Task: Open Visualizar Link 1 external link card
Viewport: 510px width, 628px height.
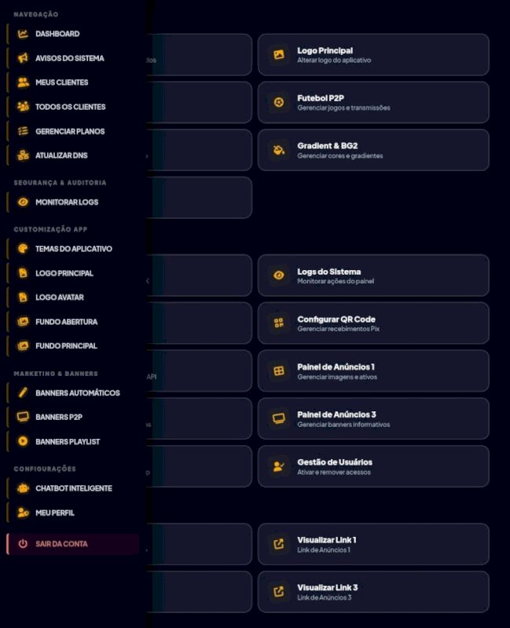Action: [373, 544]
